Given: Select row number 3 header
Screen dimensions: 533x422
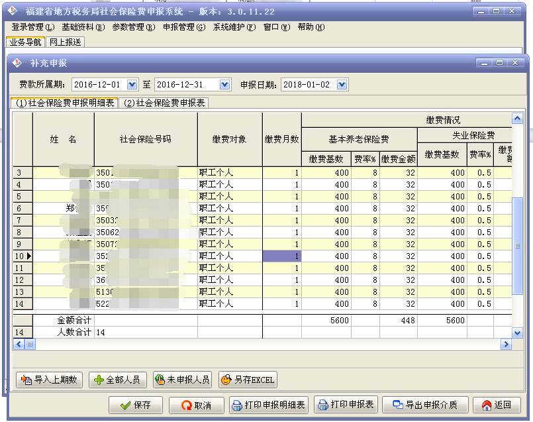Looking at the screenshot, I should coord(23,172).
